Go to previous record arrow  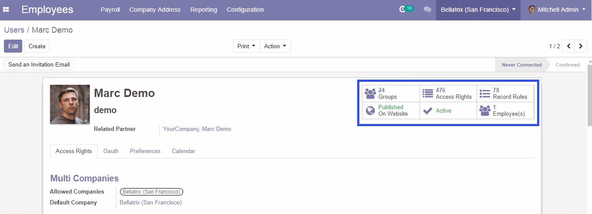pos(568,46)
